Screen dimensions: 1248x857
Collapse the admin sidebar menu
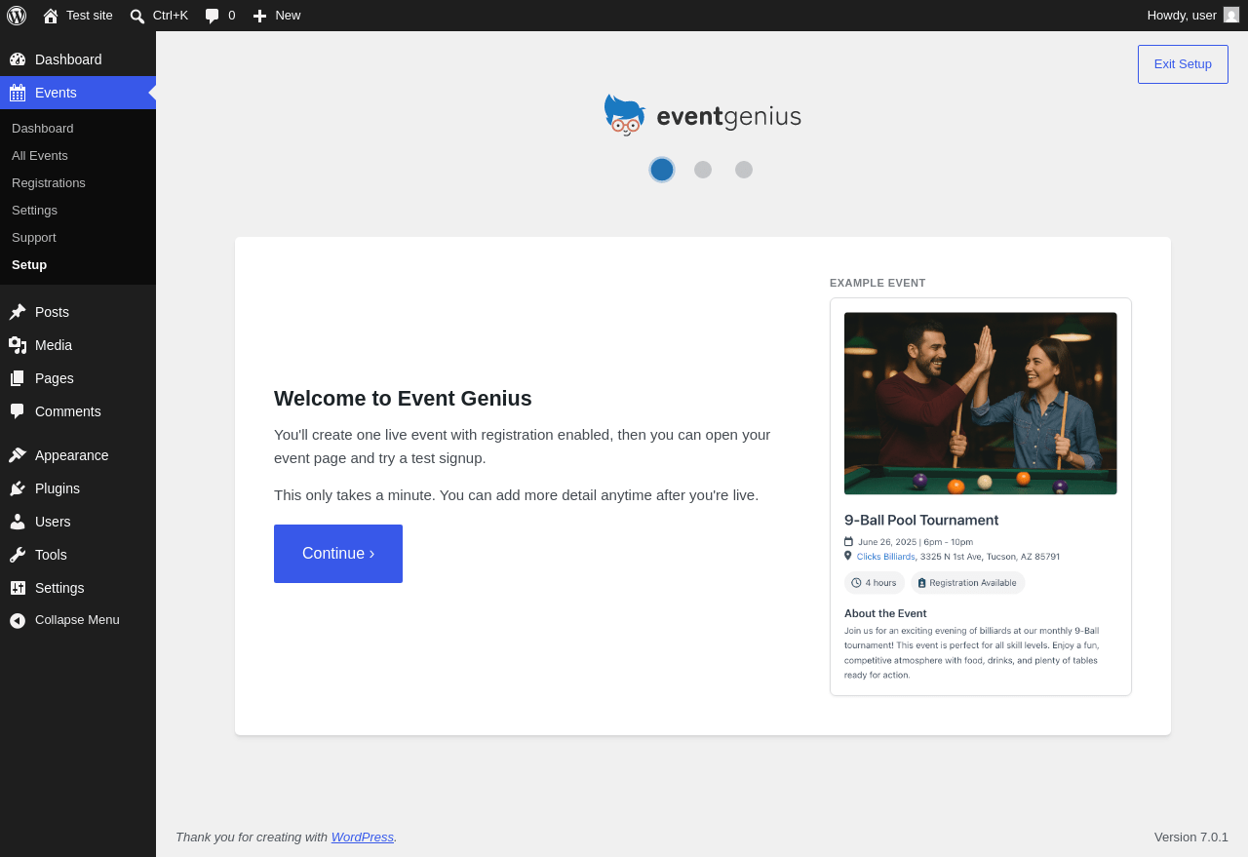click(x=78, y=620)
